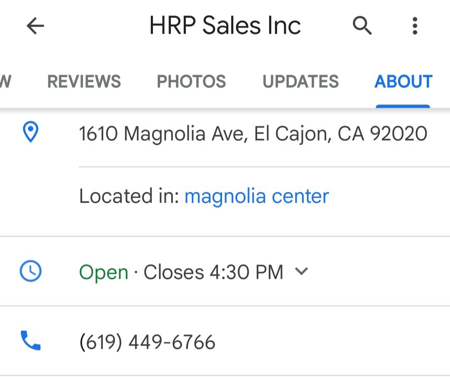Open search with the magnifier icon
Screen dimensions: 450x377
[x=362, y=25]
